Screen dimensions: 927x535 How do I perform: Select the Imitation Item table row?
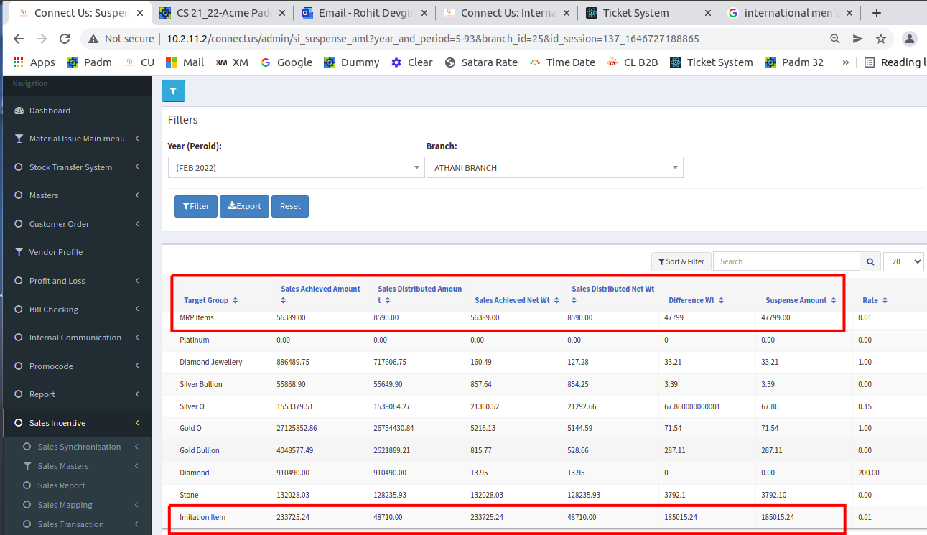click(x=544, y=517)
